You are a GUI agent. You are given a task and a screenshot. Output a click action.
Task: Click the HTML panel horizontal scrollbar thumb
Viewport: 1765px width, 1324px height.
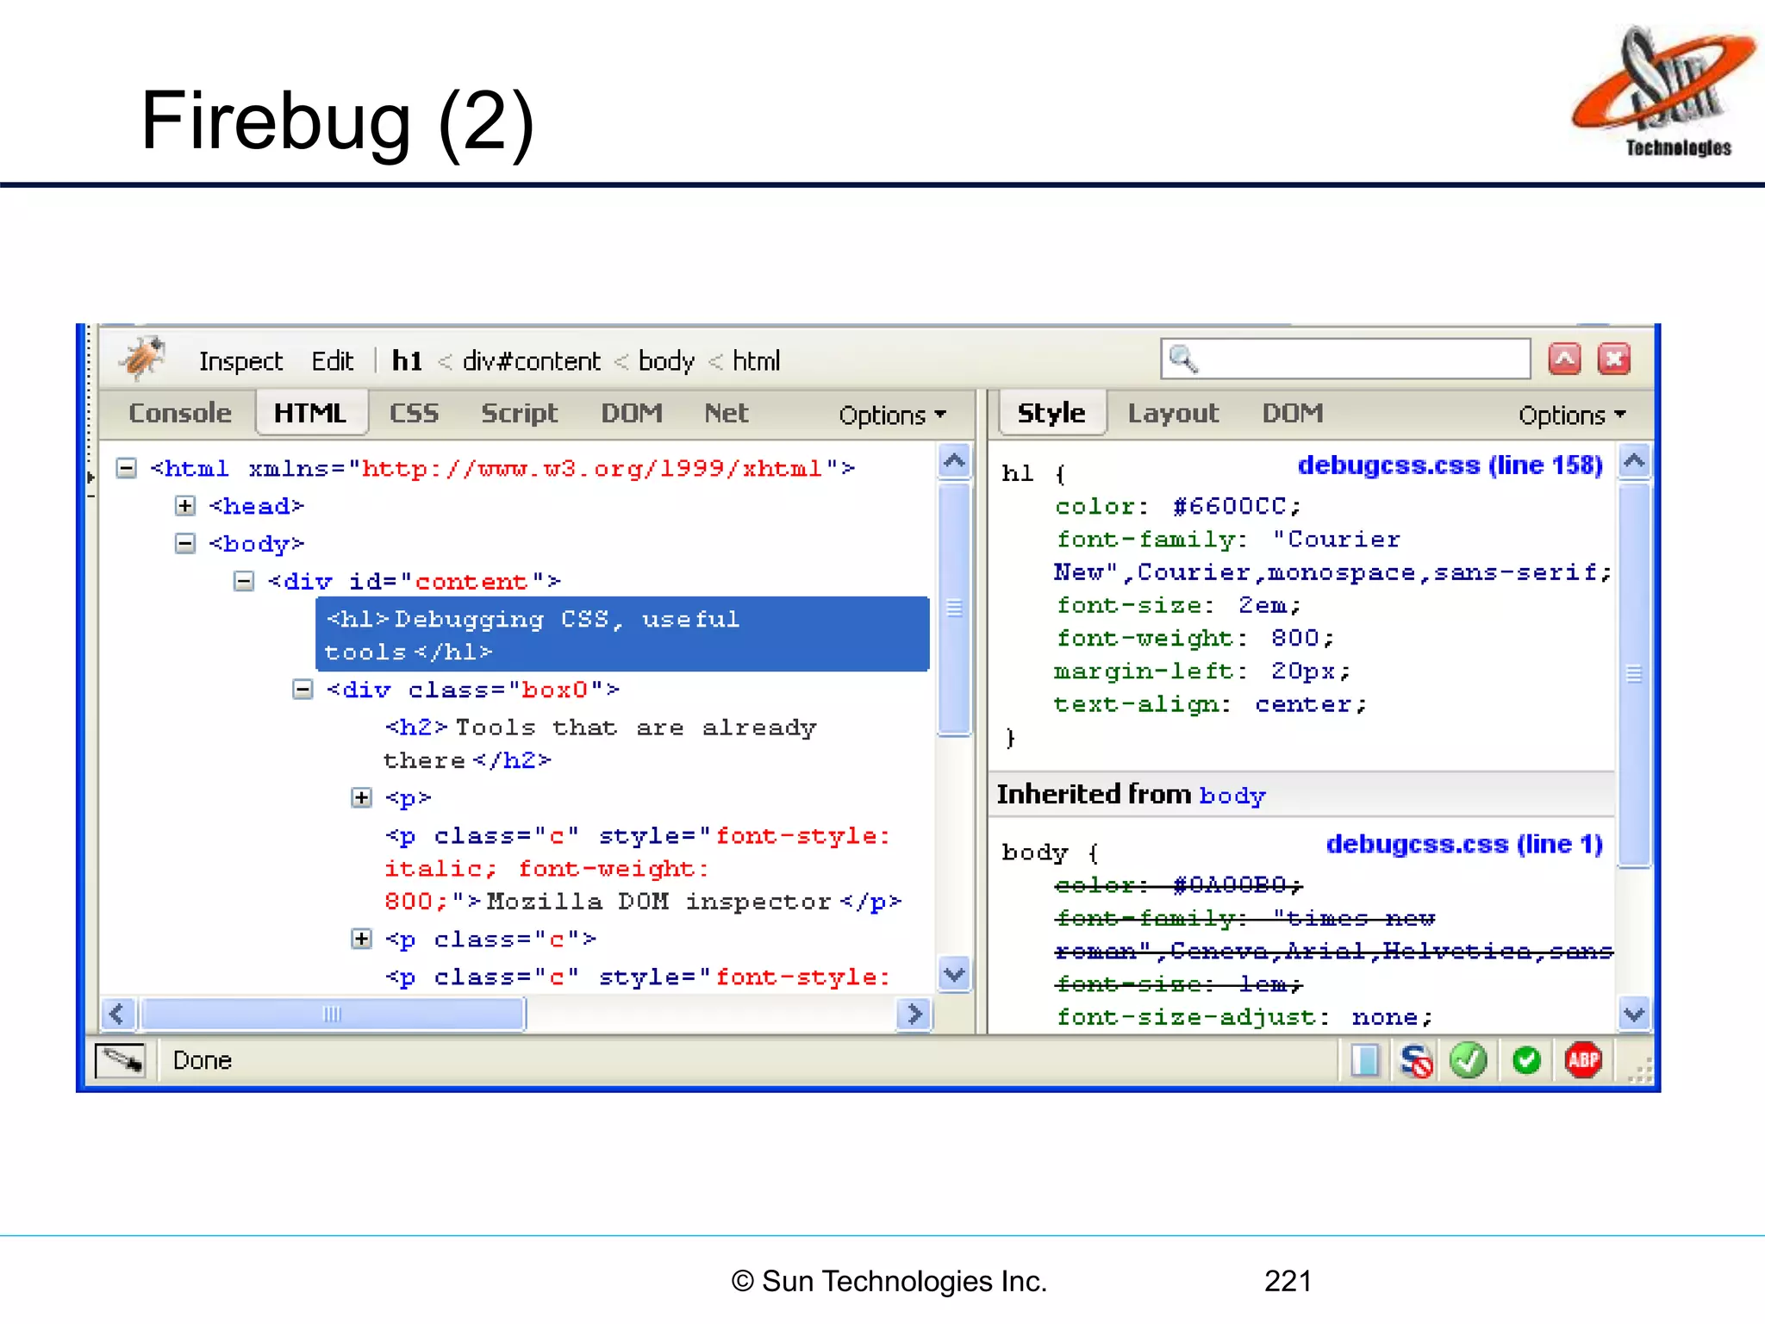[333, 1014]
